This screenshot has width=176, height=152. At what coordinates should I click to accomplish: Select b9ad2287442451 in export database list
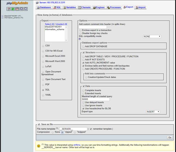[53, 27]
